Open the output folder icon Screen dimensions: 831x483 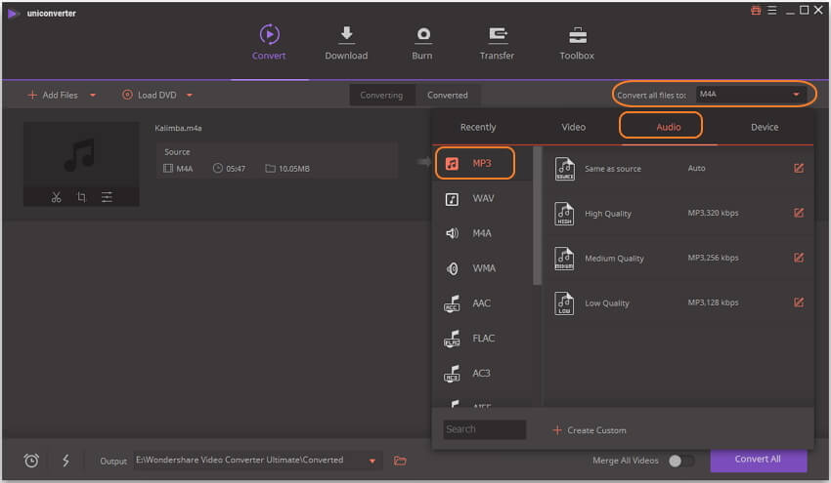point(400,461)
